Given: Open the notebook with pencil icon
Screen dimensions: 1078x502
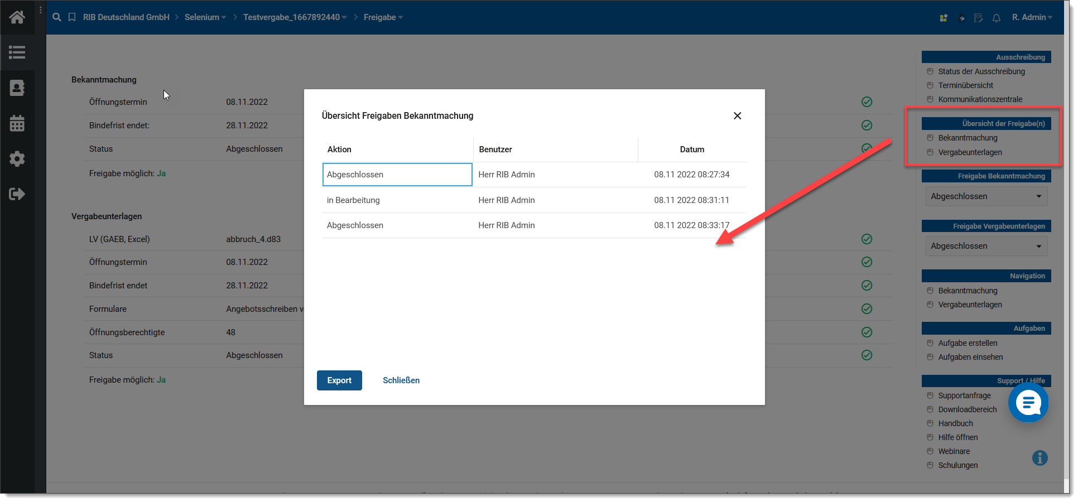Looking at the screenshot, I should pyautogui.click(x=978, y=18).
